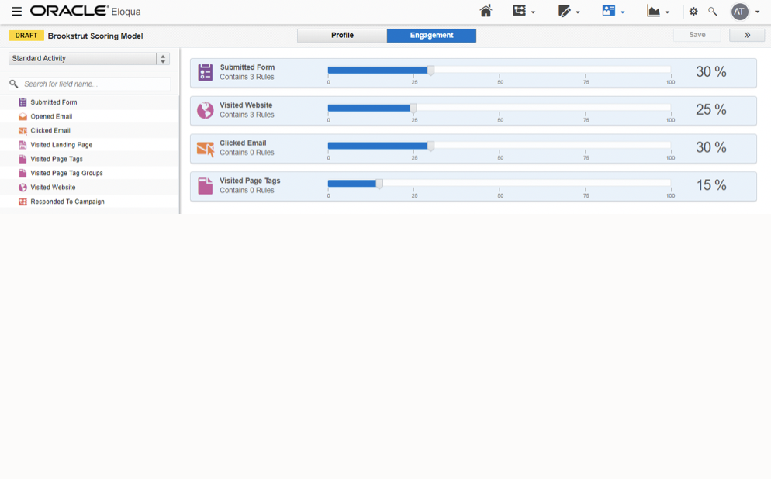Viewport: 771px width, 479px height.
Task: Expand the dropdown arrow beside AT avatar
Action: click(x=757, y=12)
